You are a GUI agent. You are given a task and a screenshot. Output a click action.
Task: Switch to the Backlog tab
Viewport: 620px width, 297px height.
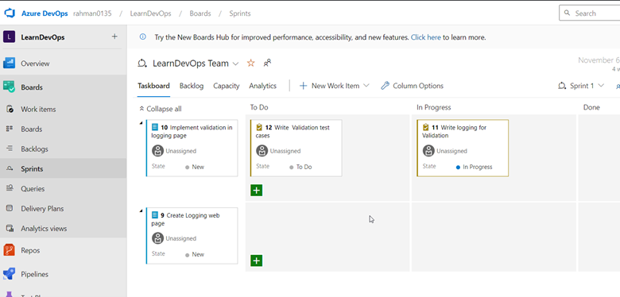click(x=192, y=86)
